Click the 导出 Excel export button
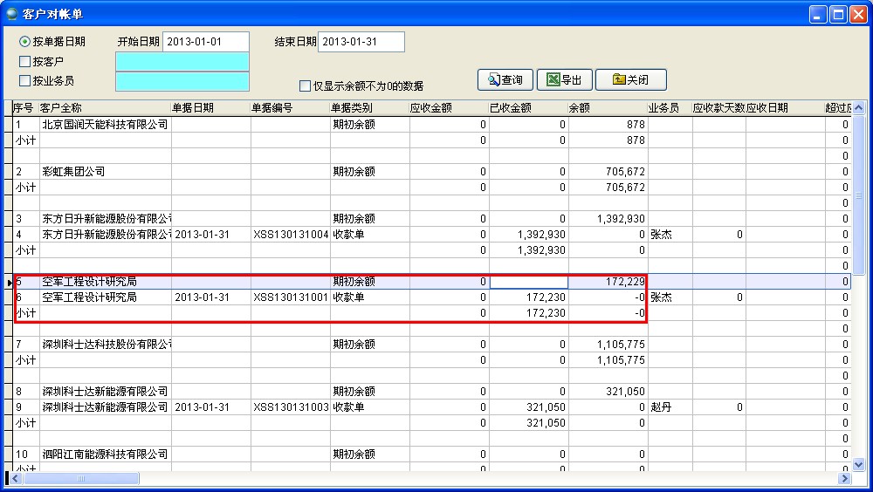The image size is (873, 492). 564,80
